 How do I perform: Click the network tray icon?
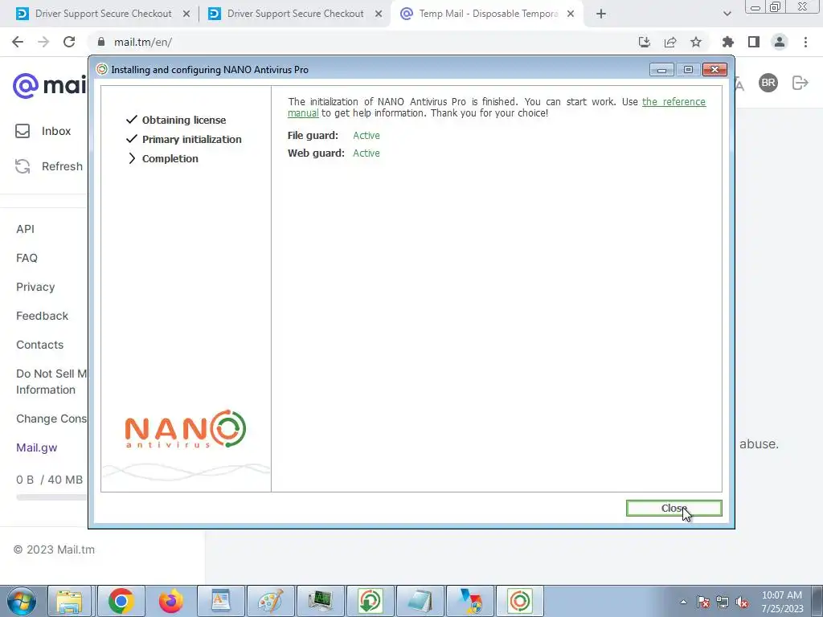pos(723,602)
